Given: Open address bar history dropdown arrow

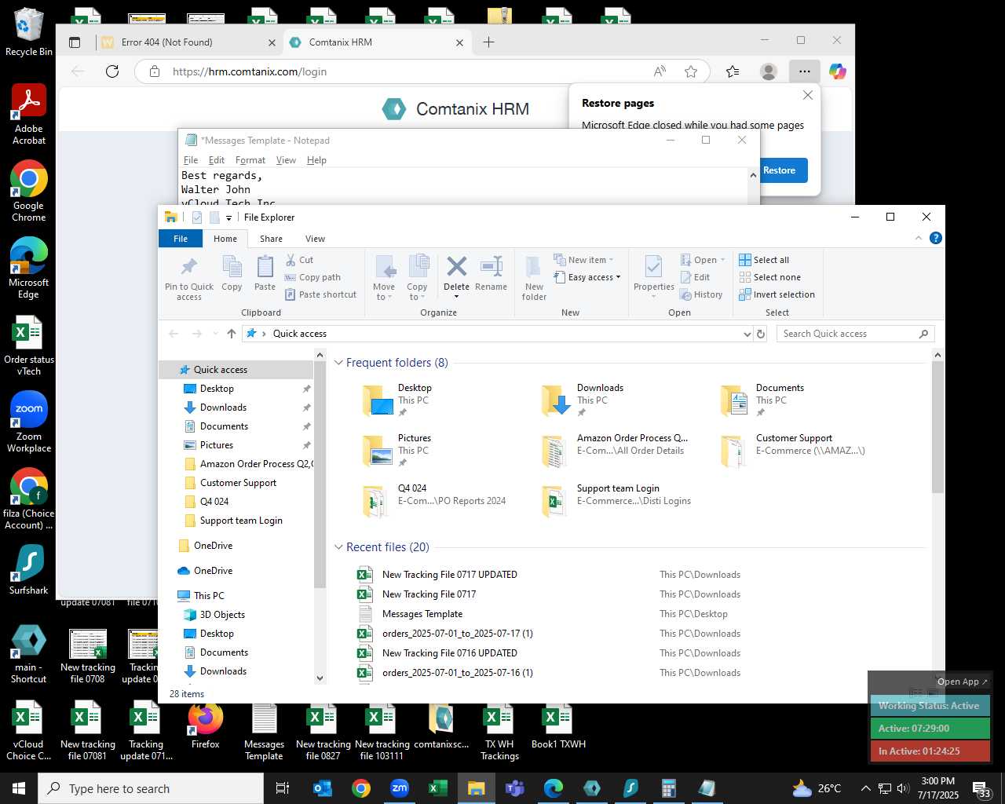Looking at the screenshot, I should (x=747, y=334).
